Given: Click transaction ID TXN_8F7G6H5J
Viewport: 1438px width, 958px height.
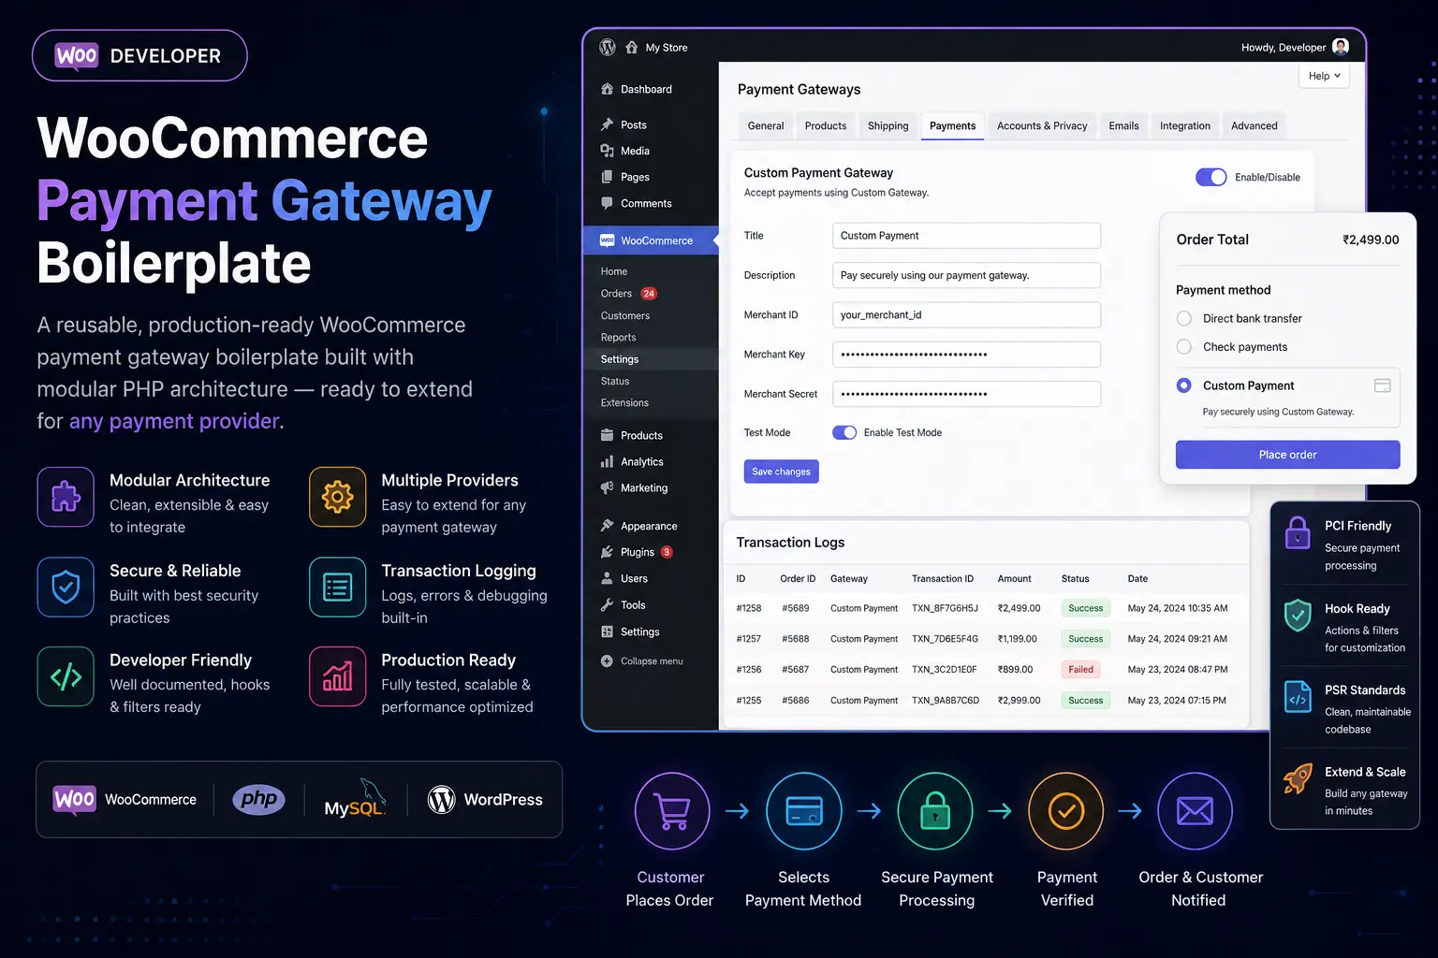Looking at the screenshot, I should click(945, 608).
